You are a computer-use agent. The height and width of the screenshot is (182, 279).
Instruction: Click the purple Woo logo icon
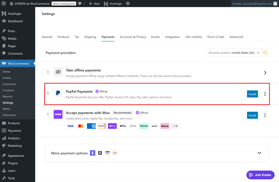(x=58, y=114)
